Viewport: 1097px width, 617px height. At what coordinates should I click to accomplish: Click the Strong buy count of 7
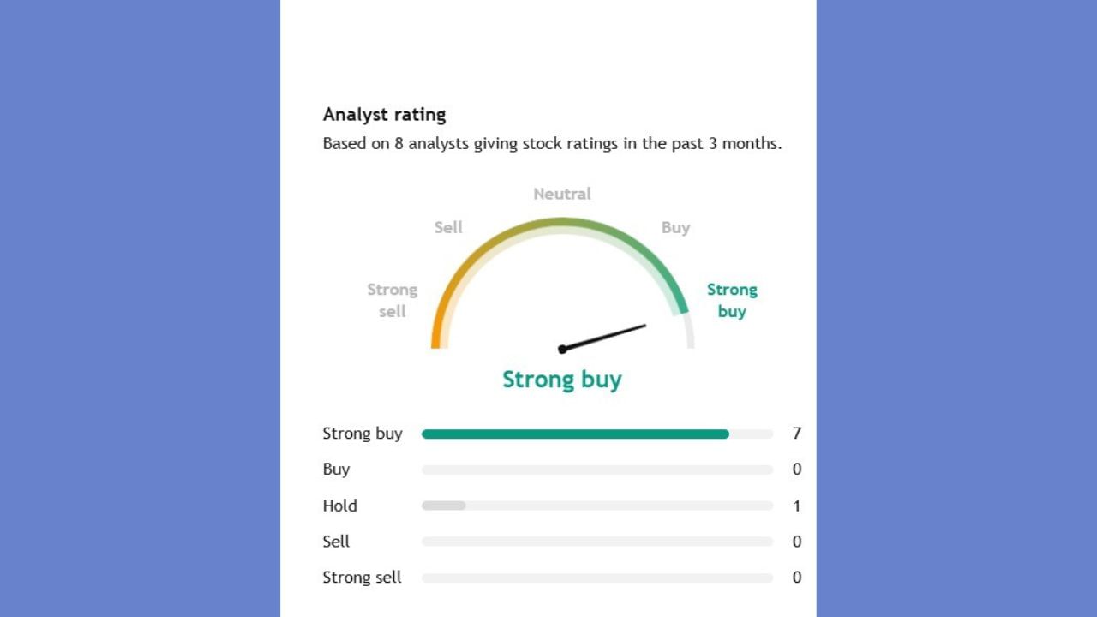(797, 434)
